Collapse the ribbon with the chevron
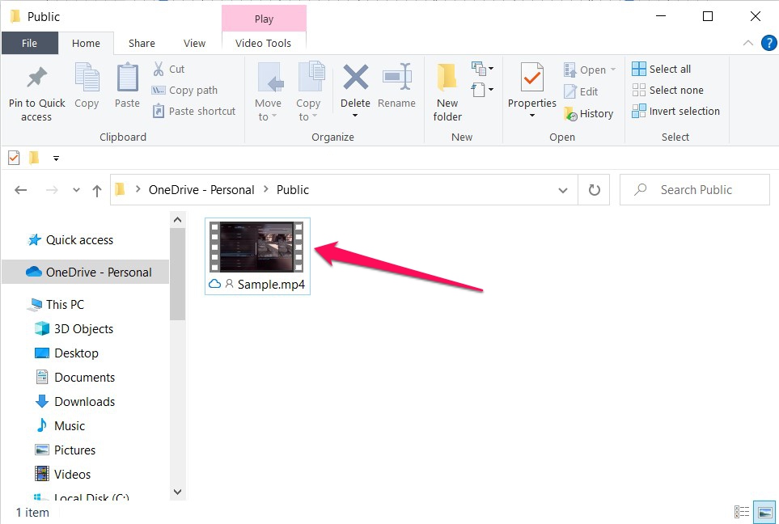 click(x=748, y=43)
